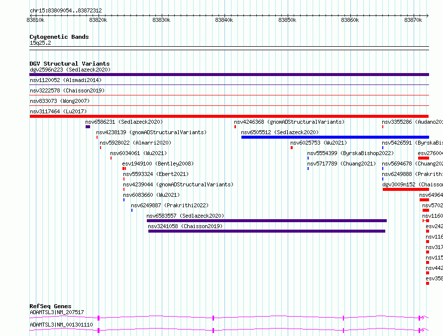Click nsv5593324 (Ebert2021) label
The width and height of the screenshot is (443, 336).
click(156, 174)
